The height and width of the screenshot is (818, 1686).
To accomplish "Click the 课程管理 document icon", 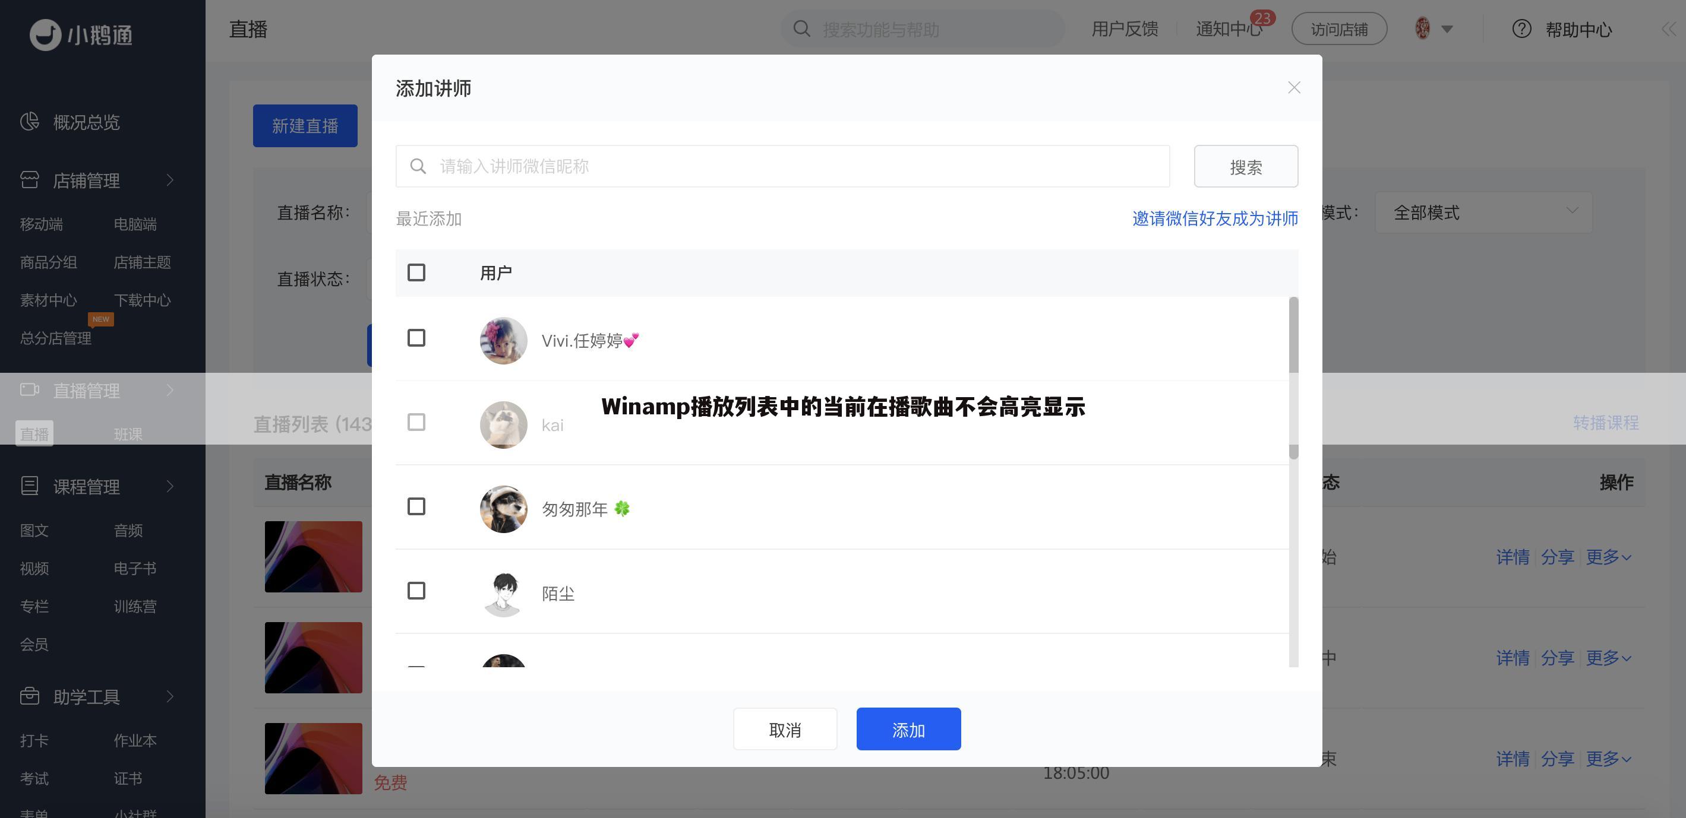I will [x=30, y=486].
